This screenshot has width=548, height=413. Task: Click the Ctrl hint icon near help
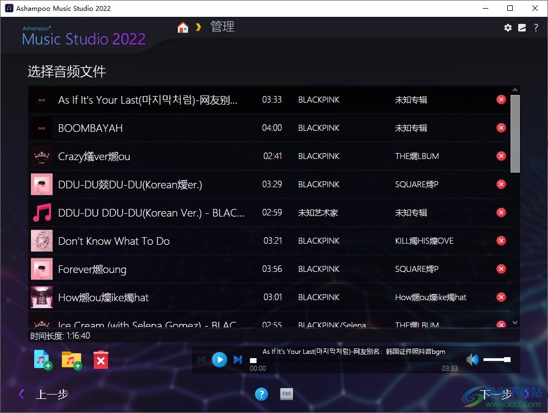pyautogui.click(x=286, y=394)
